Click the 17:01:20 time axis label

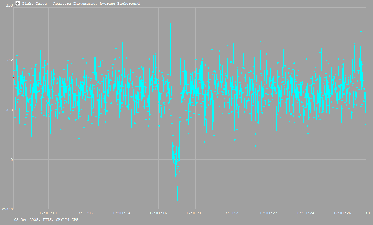pyautogui.click(x=232, y=213)
